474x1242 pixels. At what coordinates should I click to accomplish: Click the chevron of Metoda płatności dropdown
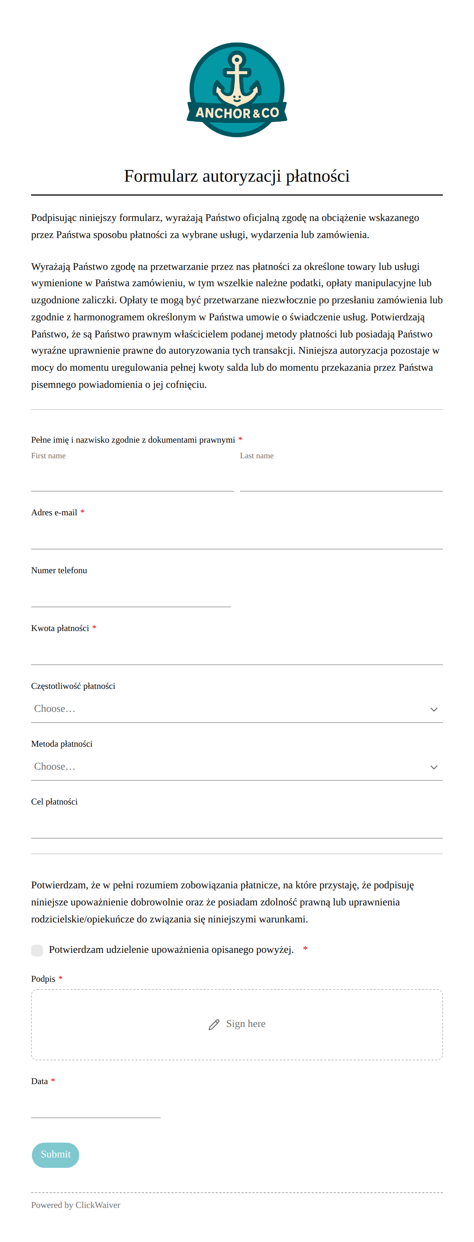click(434, 767)
